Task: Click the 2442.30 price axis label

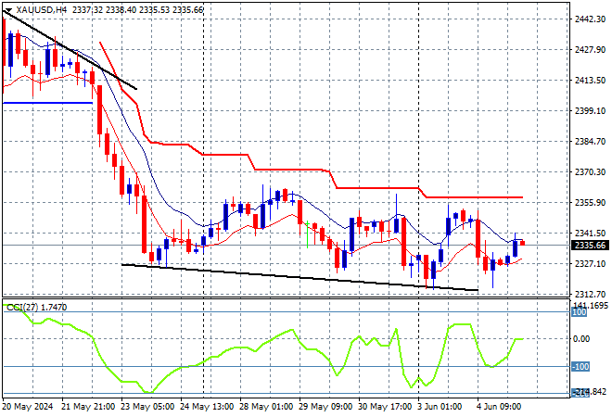Action: pyautogui.click(x=590, y=19)
